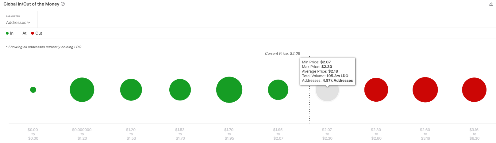Click the green bubble for $1.20 to $1.53
The image size is (496, 143).
point(131,90)
